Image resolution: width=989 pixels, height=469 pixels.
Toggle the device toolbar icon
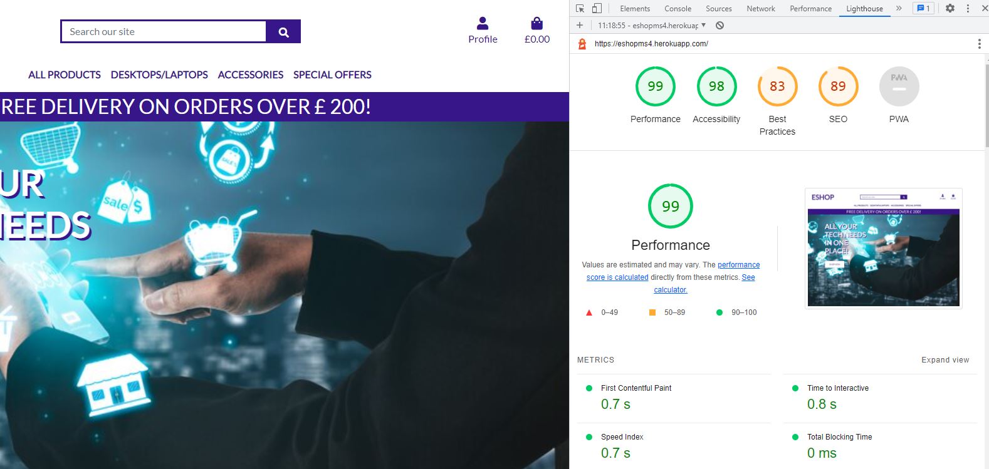(x=597, y=8)
